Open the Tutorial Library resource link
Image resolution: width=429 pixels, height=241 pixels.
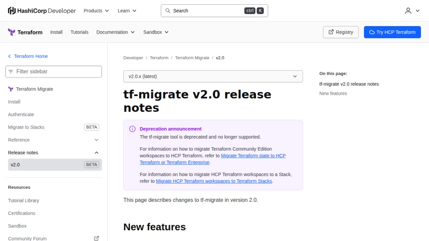click(x=24, y=201)
